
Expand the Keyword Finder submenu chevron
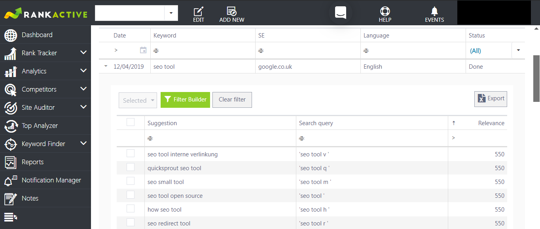coord(83,143)
